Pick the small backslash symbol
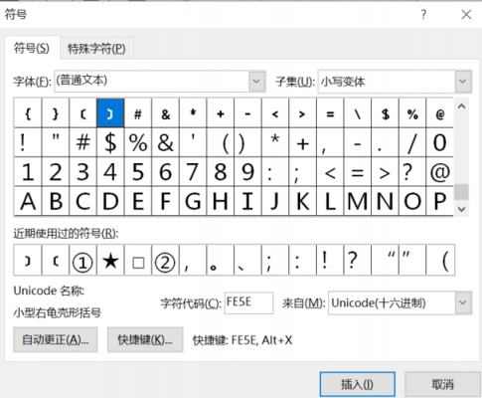The image size is (482, 398). [358, 113]
